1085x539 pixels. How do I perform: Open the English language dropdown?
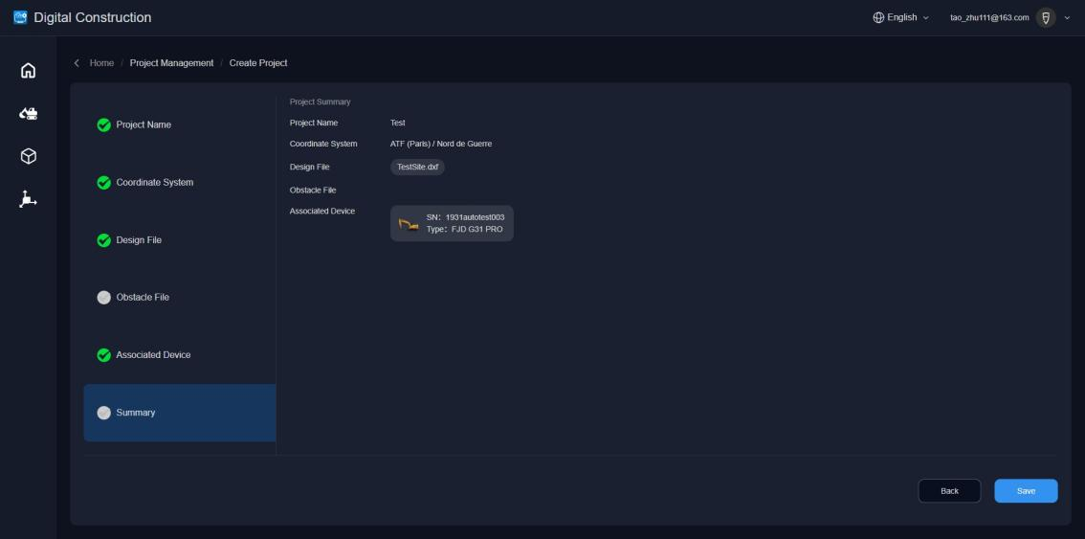[x=901, y=17]
